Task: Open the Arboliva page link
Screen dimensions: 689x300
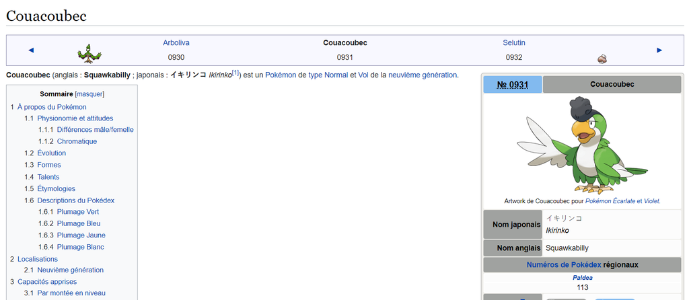Action: (x=176, y=42)
